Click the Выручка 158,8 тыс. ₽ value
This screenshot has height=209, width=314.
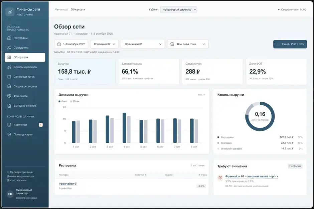click(x=74, y=72)
